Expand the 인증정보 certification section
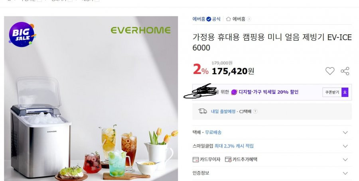Viewport: 359px width, 181px height. [x=272, y=173]
